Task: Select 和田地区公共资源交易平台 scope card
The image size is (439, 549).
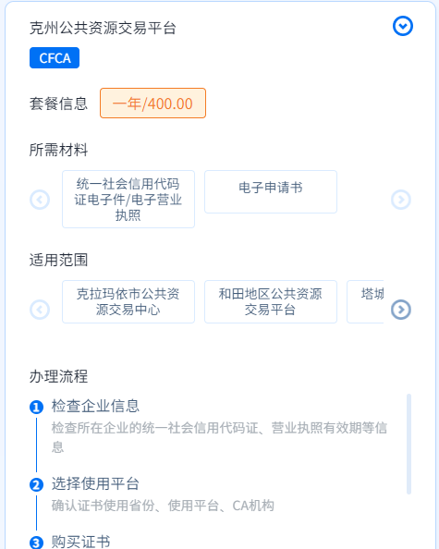Action: (x=271, y=301)
